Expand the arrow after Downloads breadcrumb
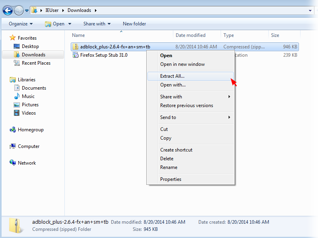The width and height of the screenshot is (318, 238). 95,10
